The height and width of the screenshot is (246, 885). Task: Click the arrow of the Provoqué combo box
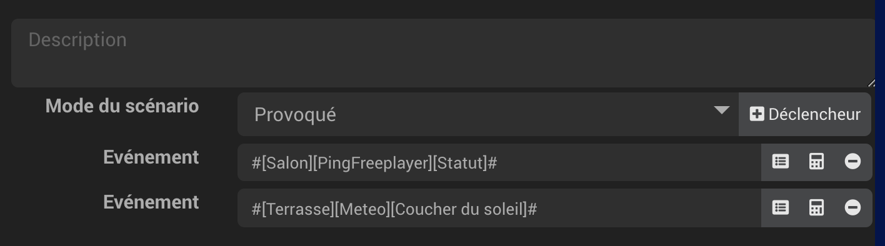tap(721, 111)
